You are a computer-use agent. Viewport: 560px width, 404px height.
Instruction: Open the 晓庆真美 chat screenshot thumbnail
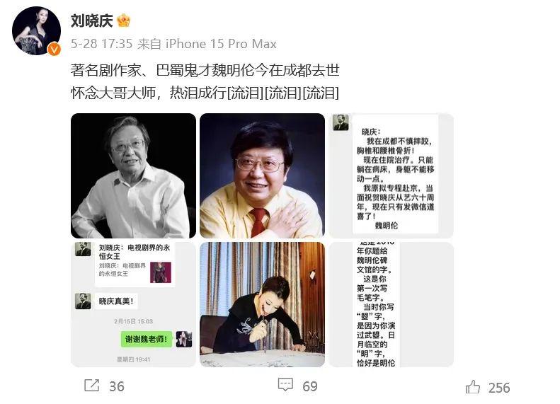pyautogui.click(x=133, y=304)
